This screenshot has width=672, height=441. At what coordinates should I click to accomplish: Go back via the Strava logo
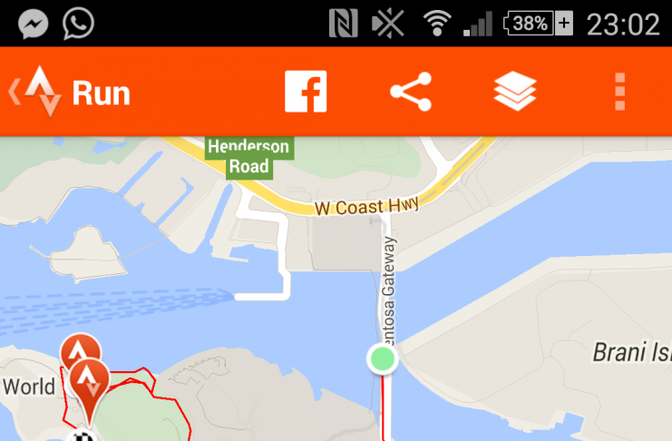tap(35, 92)
